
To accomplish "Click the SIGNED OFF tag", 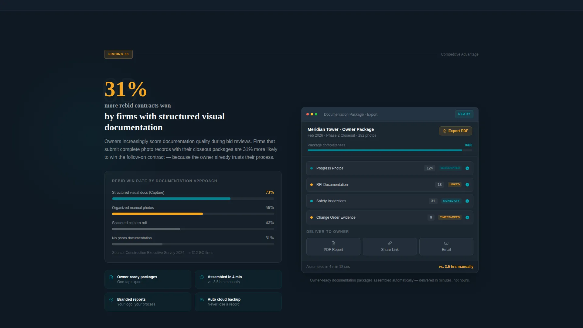I will (451, 201).
